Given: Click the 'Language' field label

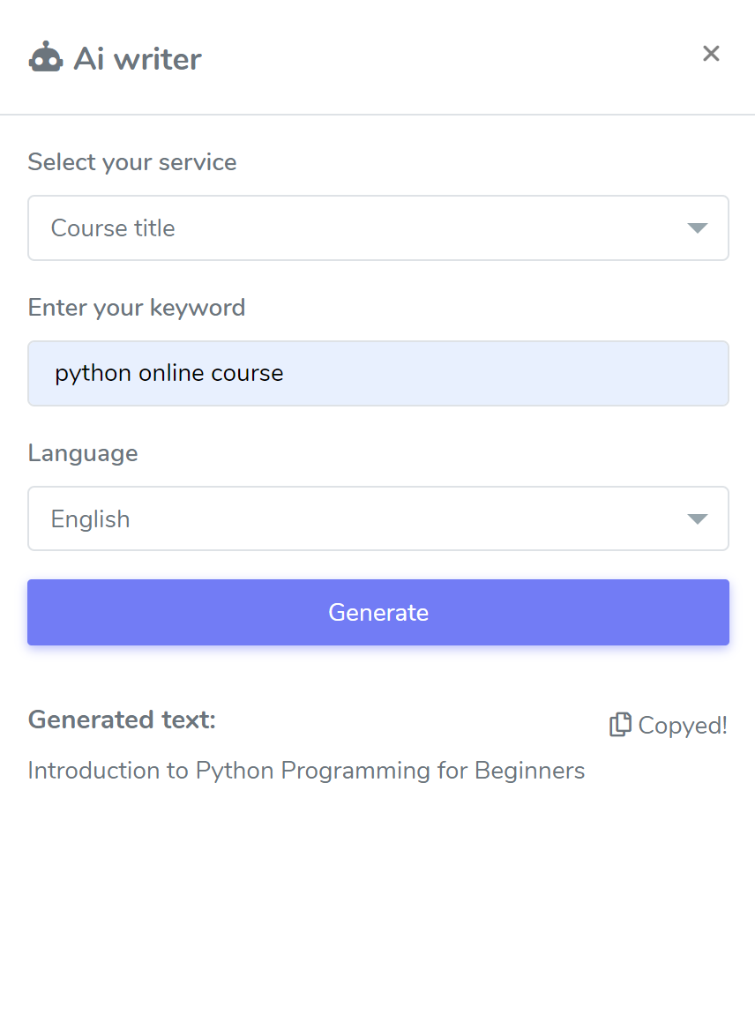Looking at the screenshot, I should (83, 453).
